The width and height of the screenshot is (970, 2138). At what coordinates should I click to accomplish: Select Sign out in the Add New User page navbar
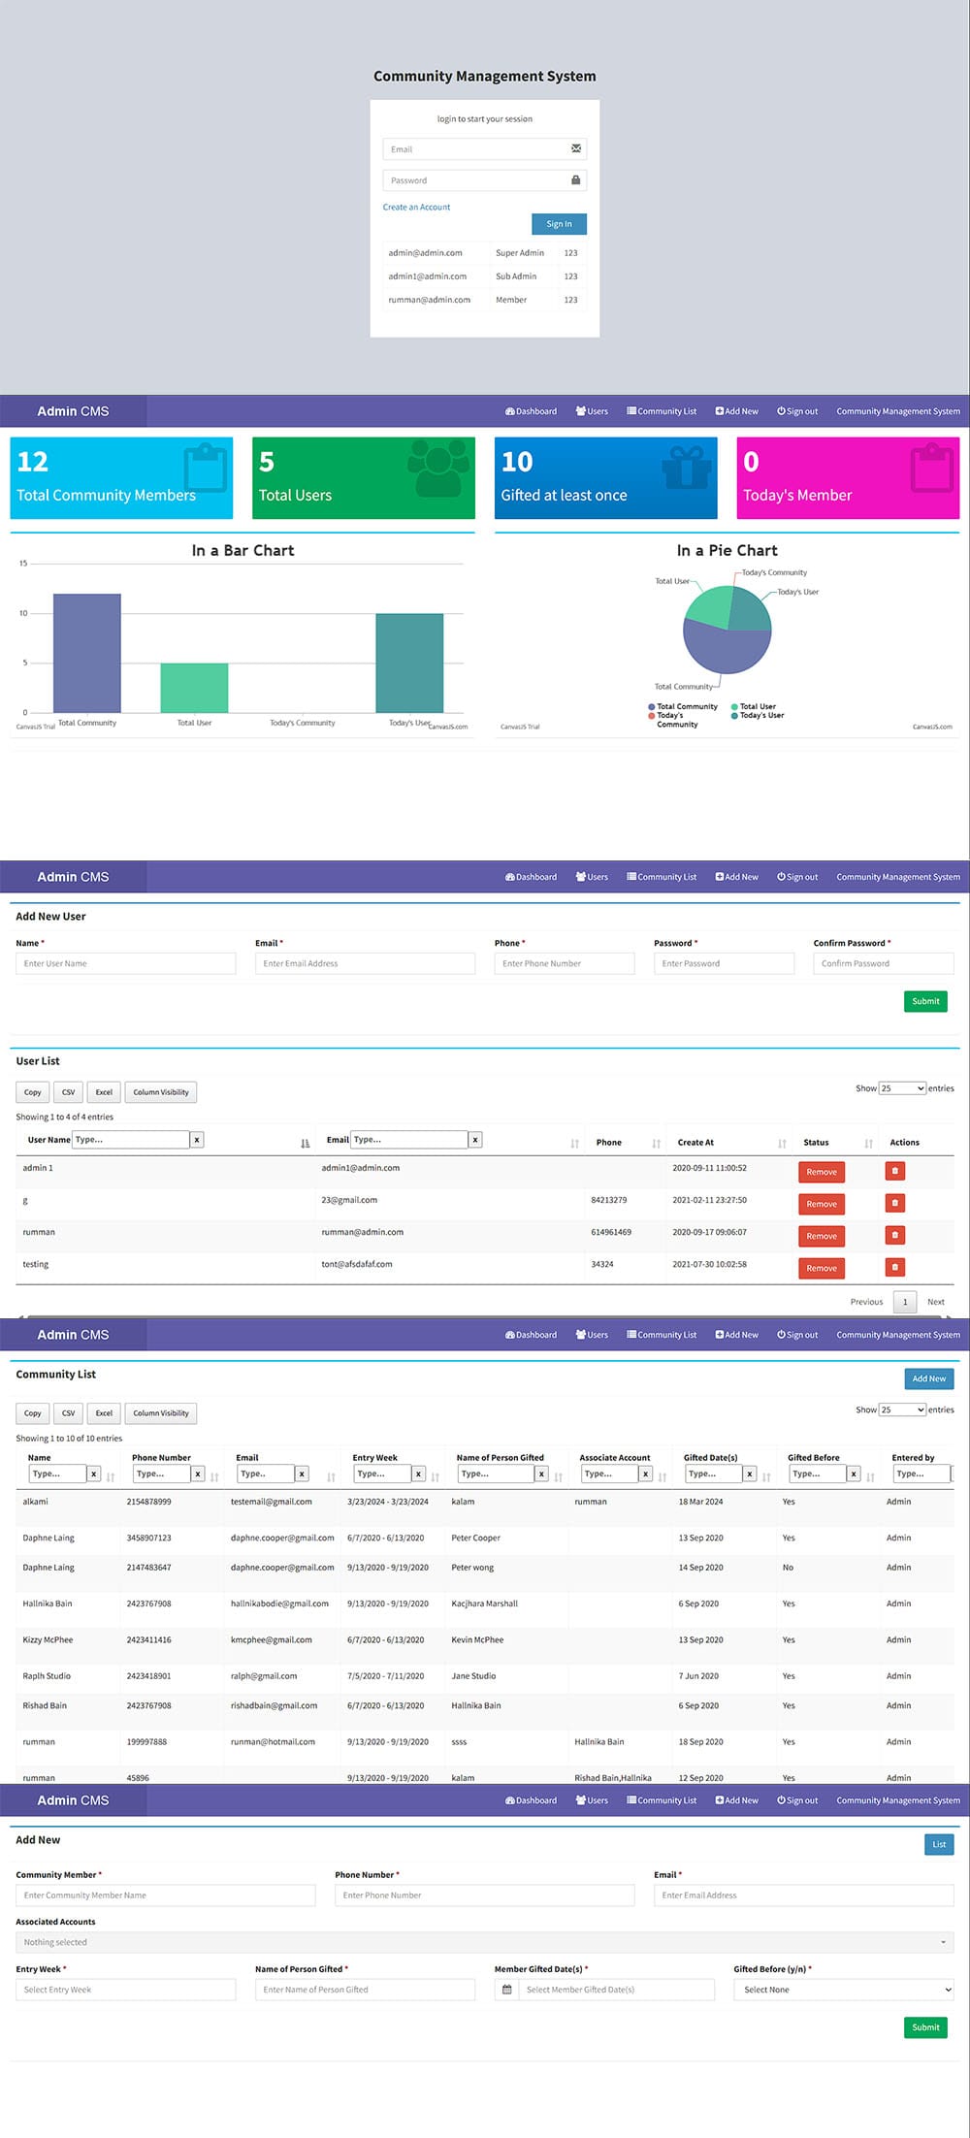[x=797, y=877]
